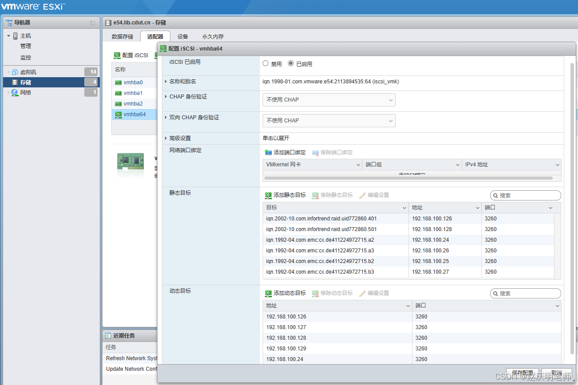The height and width of the screenshot is (385, 578).
Task: Click the dialog vertical scrollbar
Action: pyautogui.click(x=572, y=208)
